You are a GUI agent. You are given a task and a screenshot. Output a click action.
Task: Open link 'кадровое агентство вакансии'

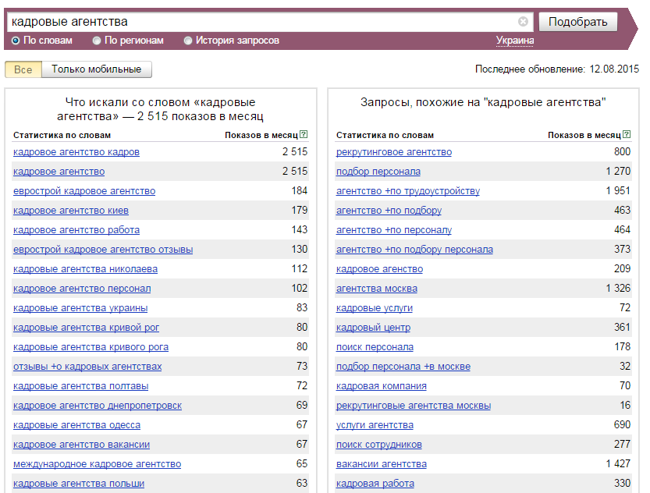82,444
